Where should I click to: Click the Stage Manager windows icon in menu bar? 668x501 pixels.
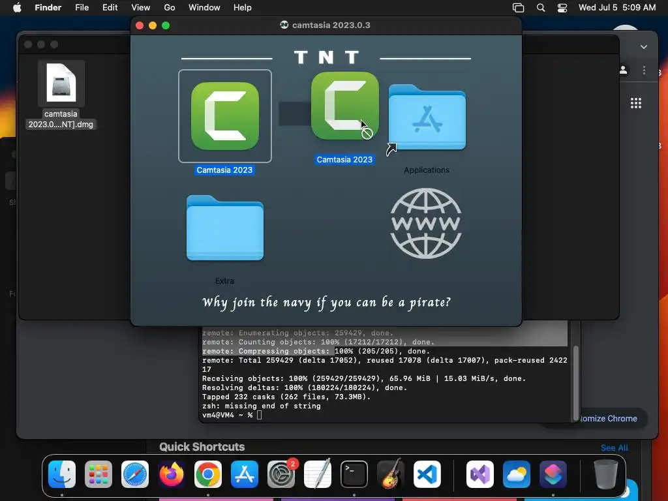pos(518,8)
